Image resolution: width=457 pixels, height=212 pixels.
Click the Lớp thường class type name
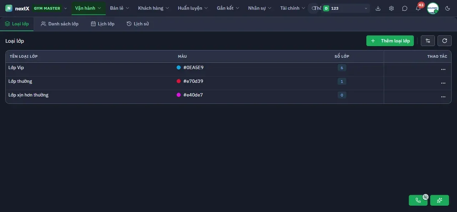(x=20, y=81)
